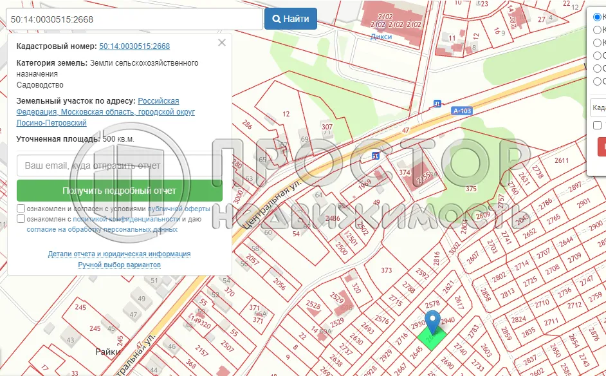
Task: Click the blue location pin marker on map
Action: point(434,319)
